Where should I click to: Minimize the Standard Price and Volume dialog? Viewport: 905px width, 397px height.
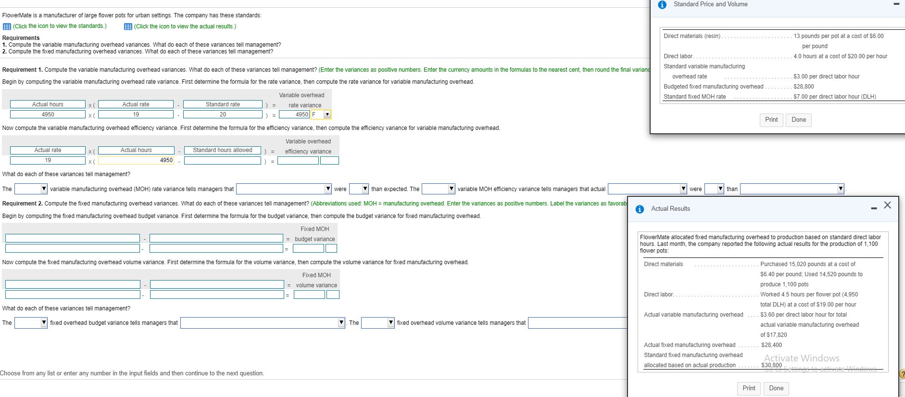(x=896, y=4)
